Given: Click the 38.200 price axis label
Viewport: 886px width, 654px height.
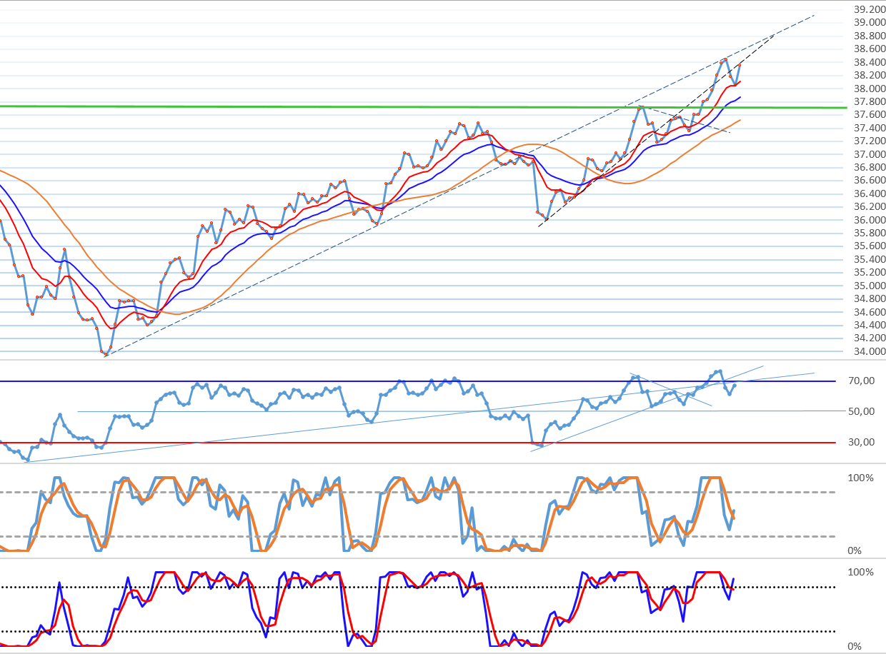Looking at the screenshot, I should [x=870, y=76].
